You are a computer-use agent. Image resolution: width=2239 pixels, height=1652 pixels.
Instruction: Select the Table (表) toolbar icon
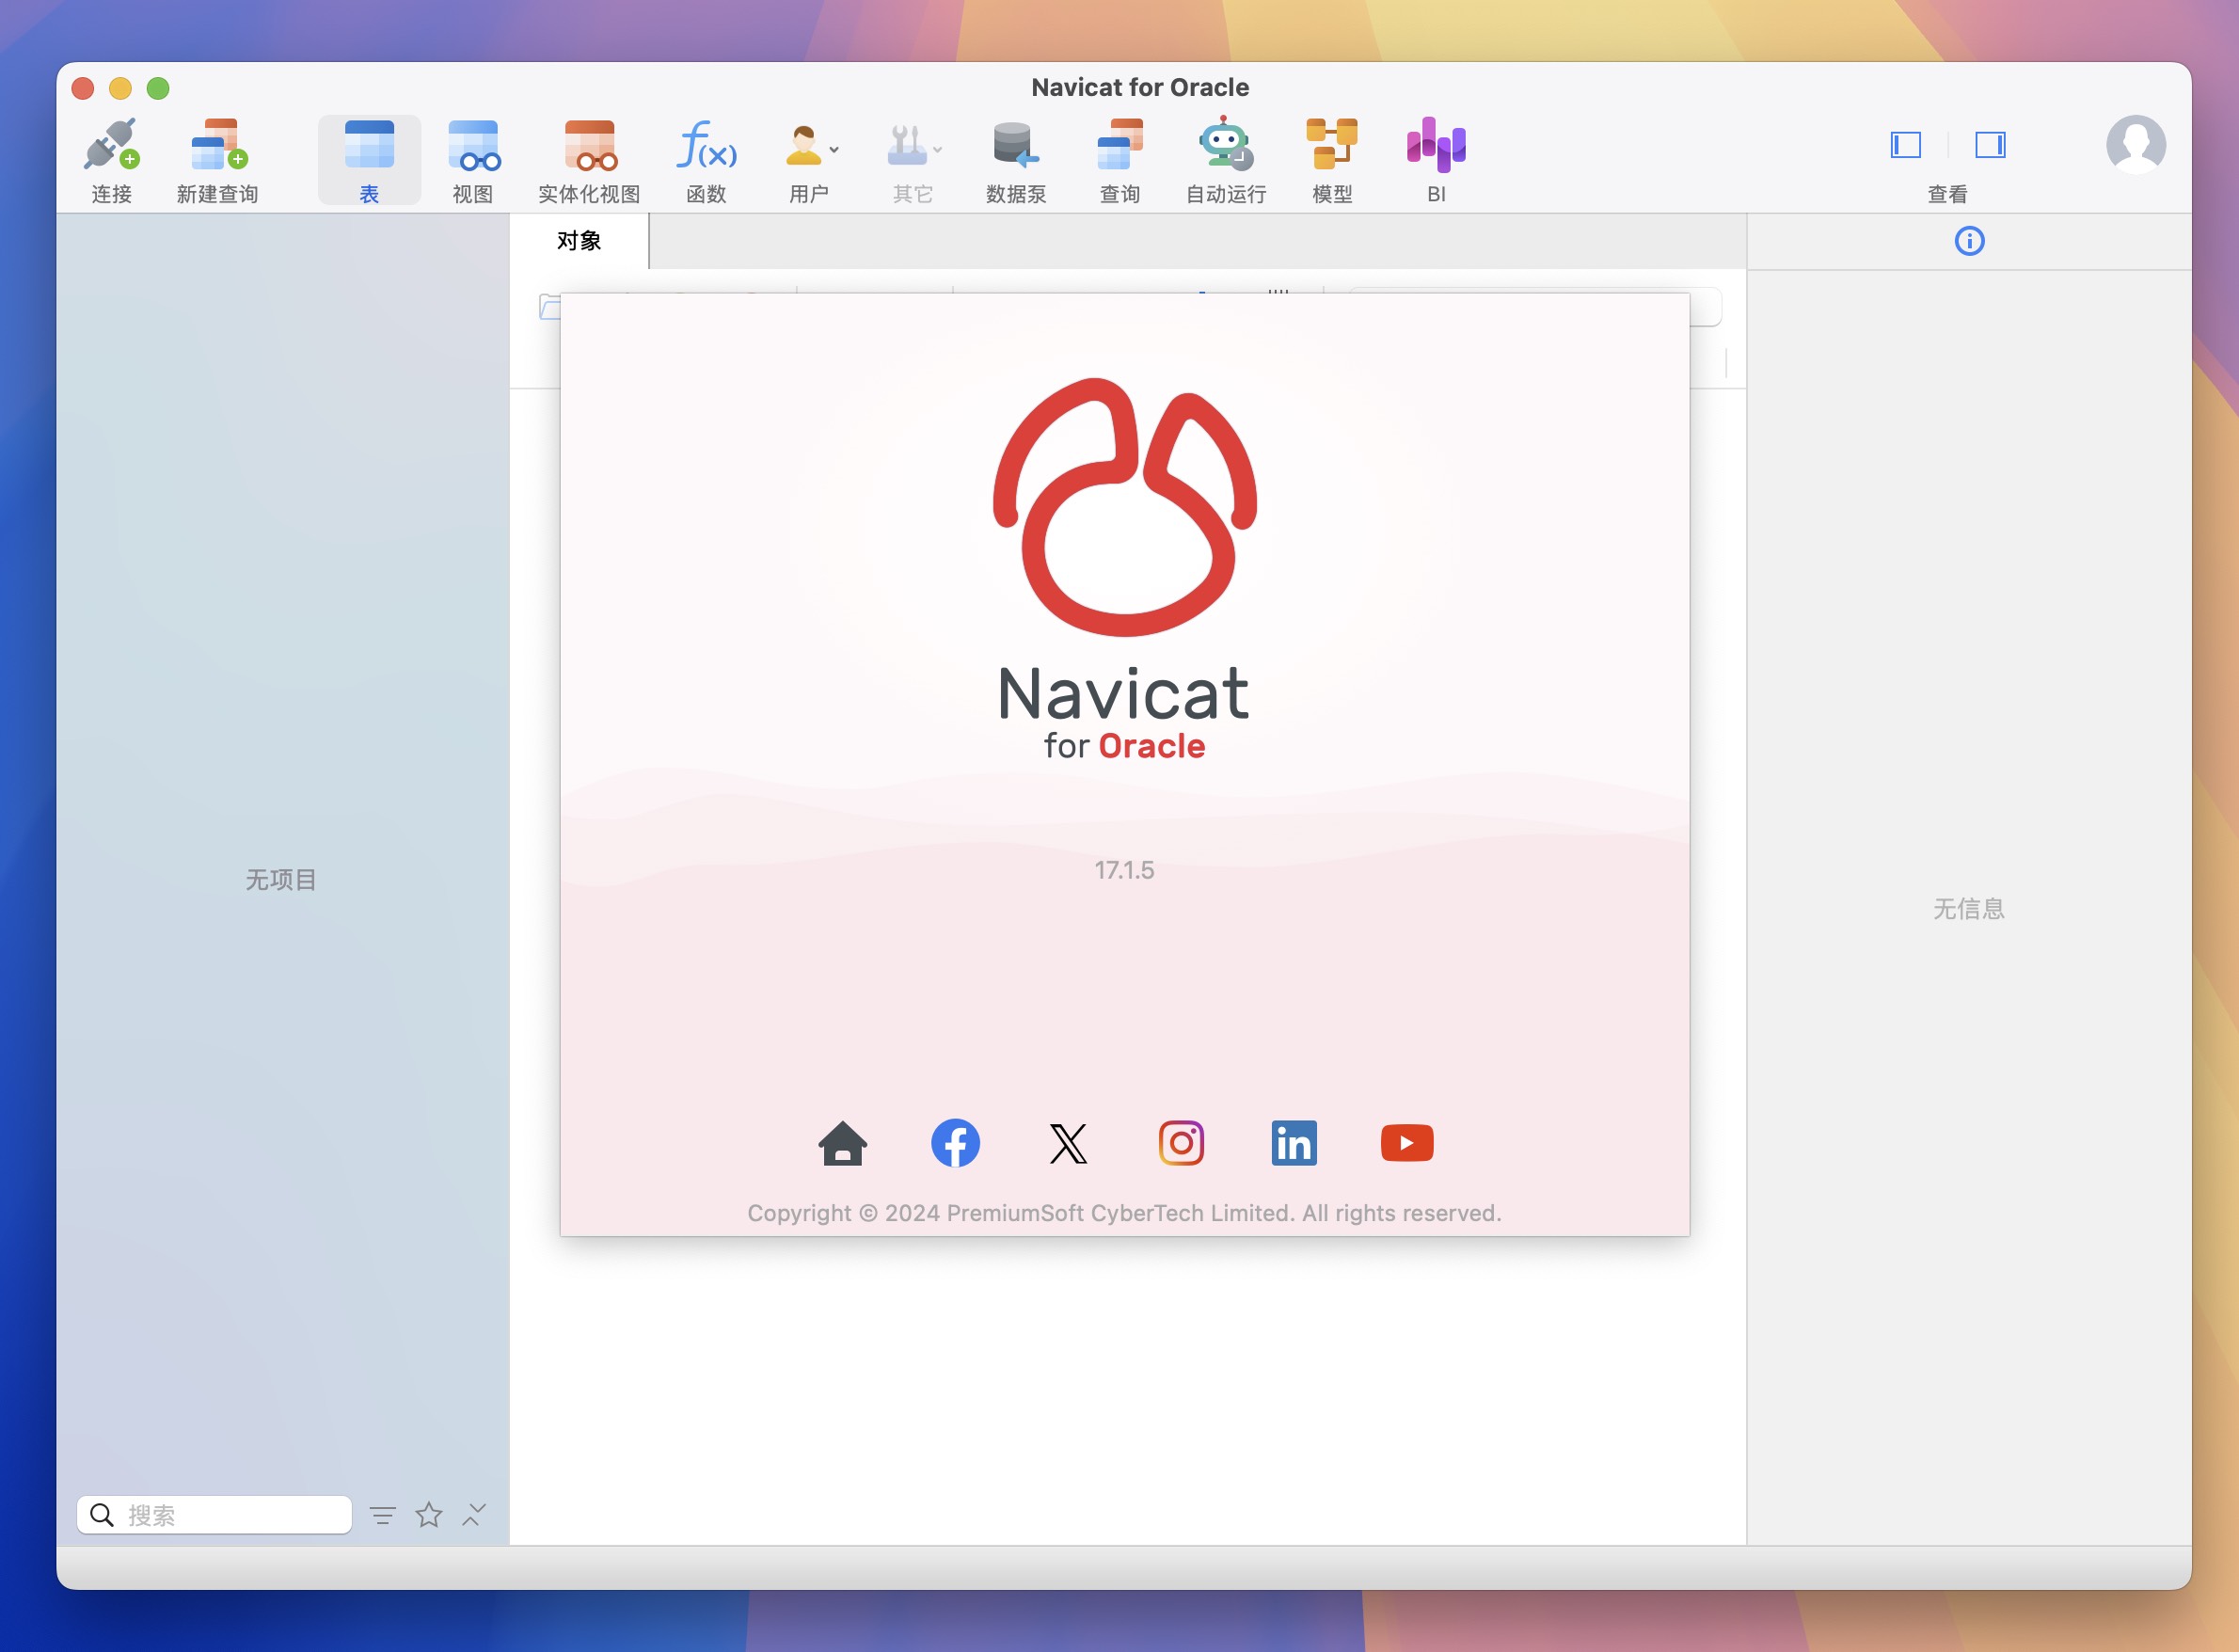pos(369,144)
